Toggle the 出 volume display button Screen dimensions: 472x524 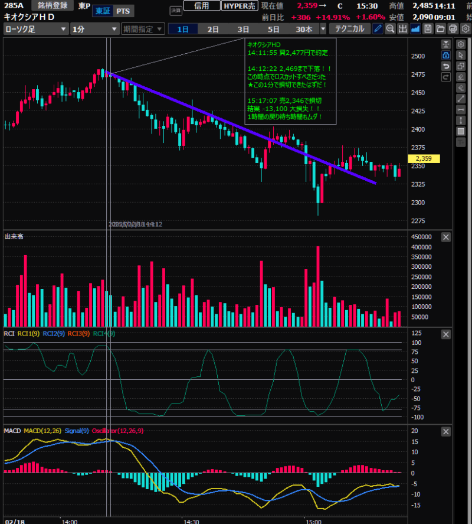(403, 29)
